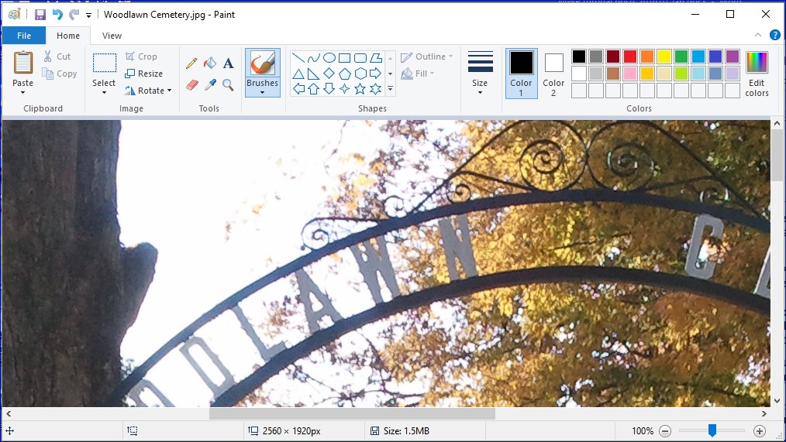Screen dimensions: 786x442
Task: Open Customize Quick Access Toolbar dropdown
Action: pyautogui.click(x=88, y=15)
